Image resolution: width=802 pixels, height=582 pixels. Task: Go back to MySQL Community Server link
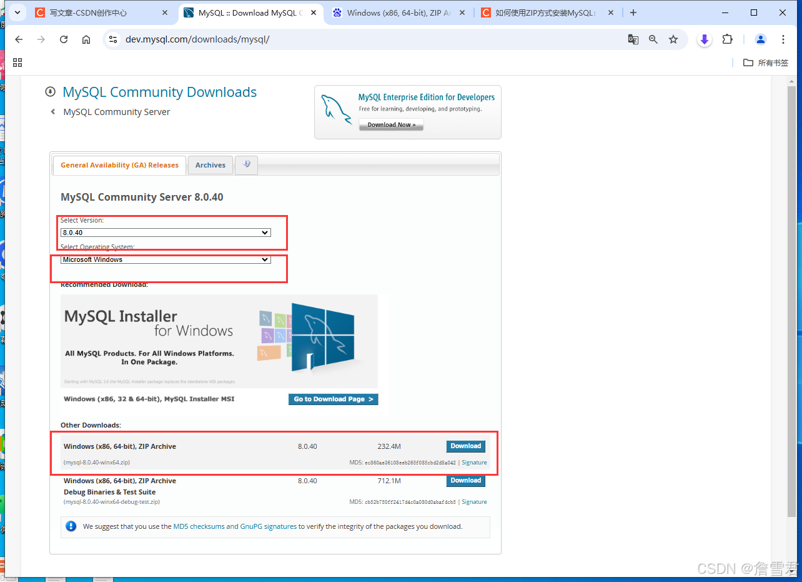click(x=117, y=112)
